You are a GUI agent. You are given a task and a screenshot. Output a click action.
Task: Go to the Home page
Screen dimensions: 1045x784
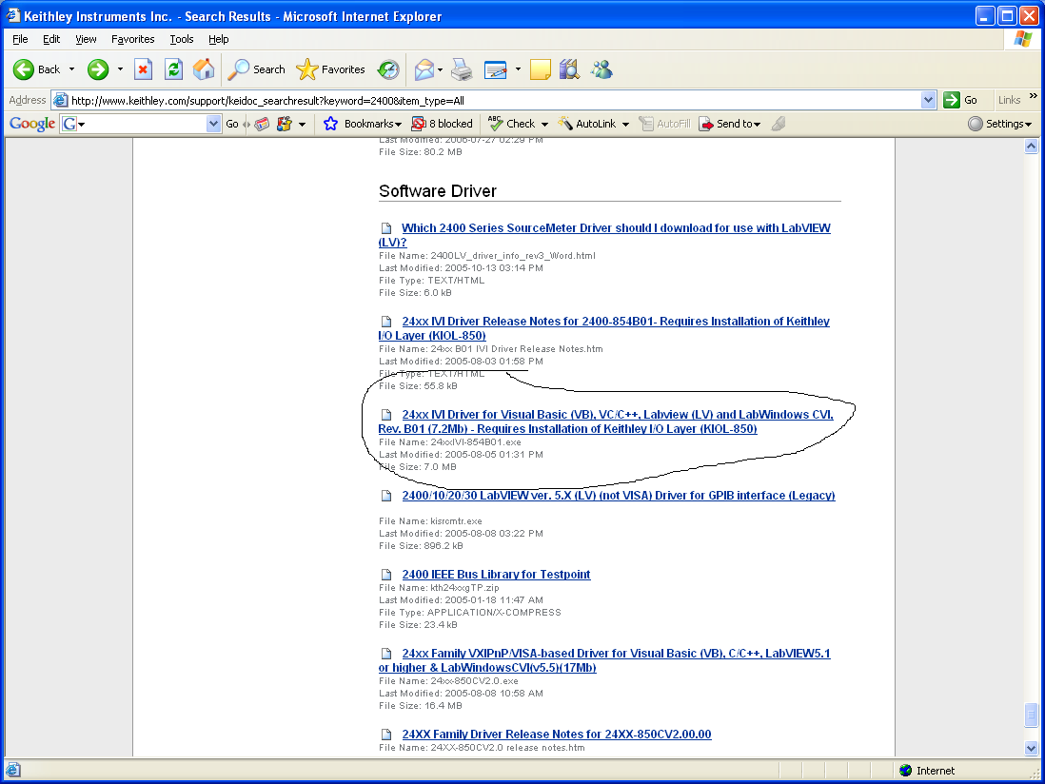[204, 69]
